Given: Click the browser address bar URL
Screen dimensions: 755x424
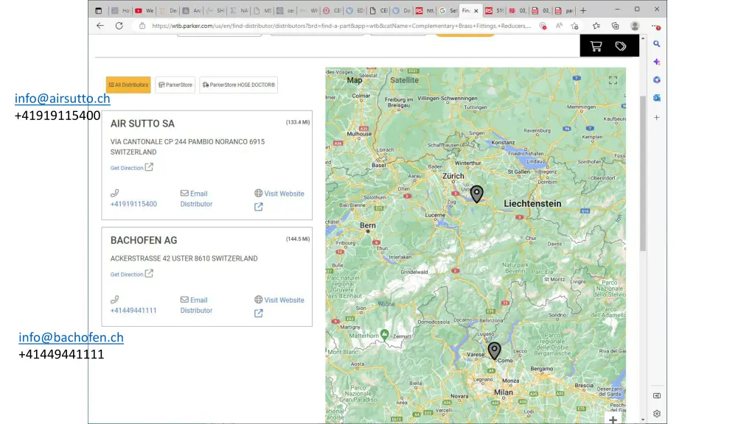Looking at the screenshot, I should pos(341,26).
